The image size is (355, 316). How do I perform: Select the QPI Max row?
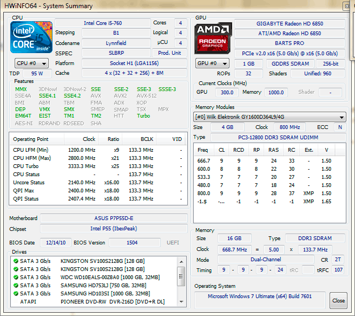coord(98,191)
